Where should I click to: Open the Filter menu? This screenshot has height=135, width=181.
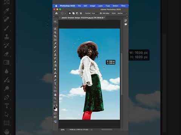[x=123, y=6]
